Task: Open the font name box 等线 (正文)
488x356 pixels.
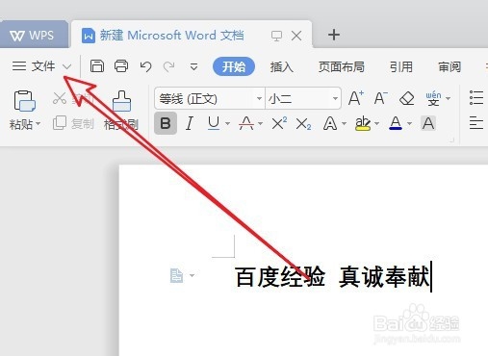Action: (x=210, y=98)
